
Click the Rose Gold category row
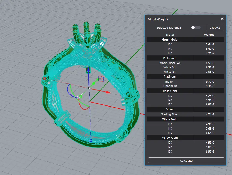click(x=170, y=91)
